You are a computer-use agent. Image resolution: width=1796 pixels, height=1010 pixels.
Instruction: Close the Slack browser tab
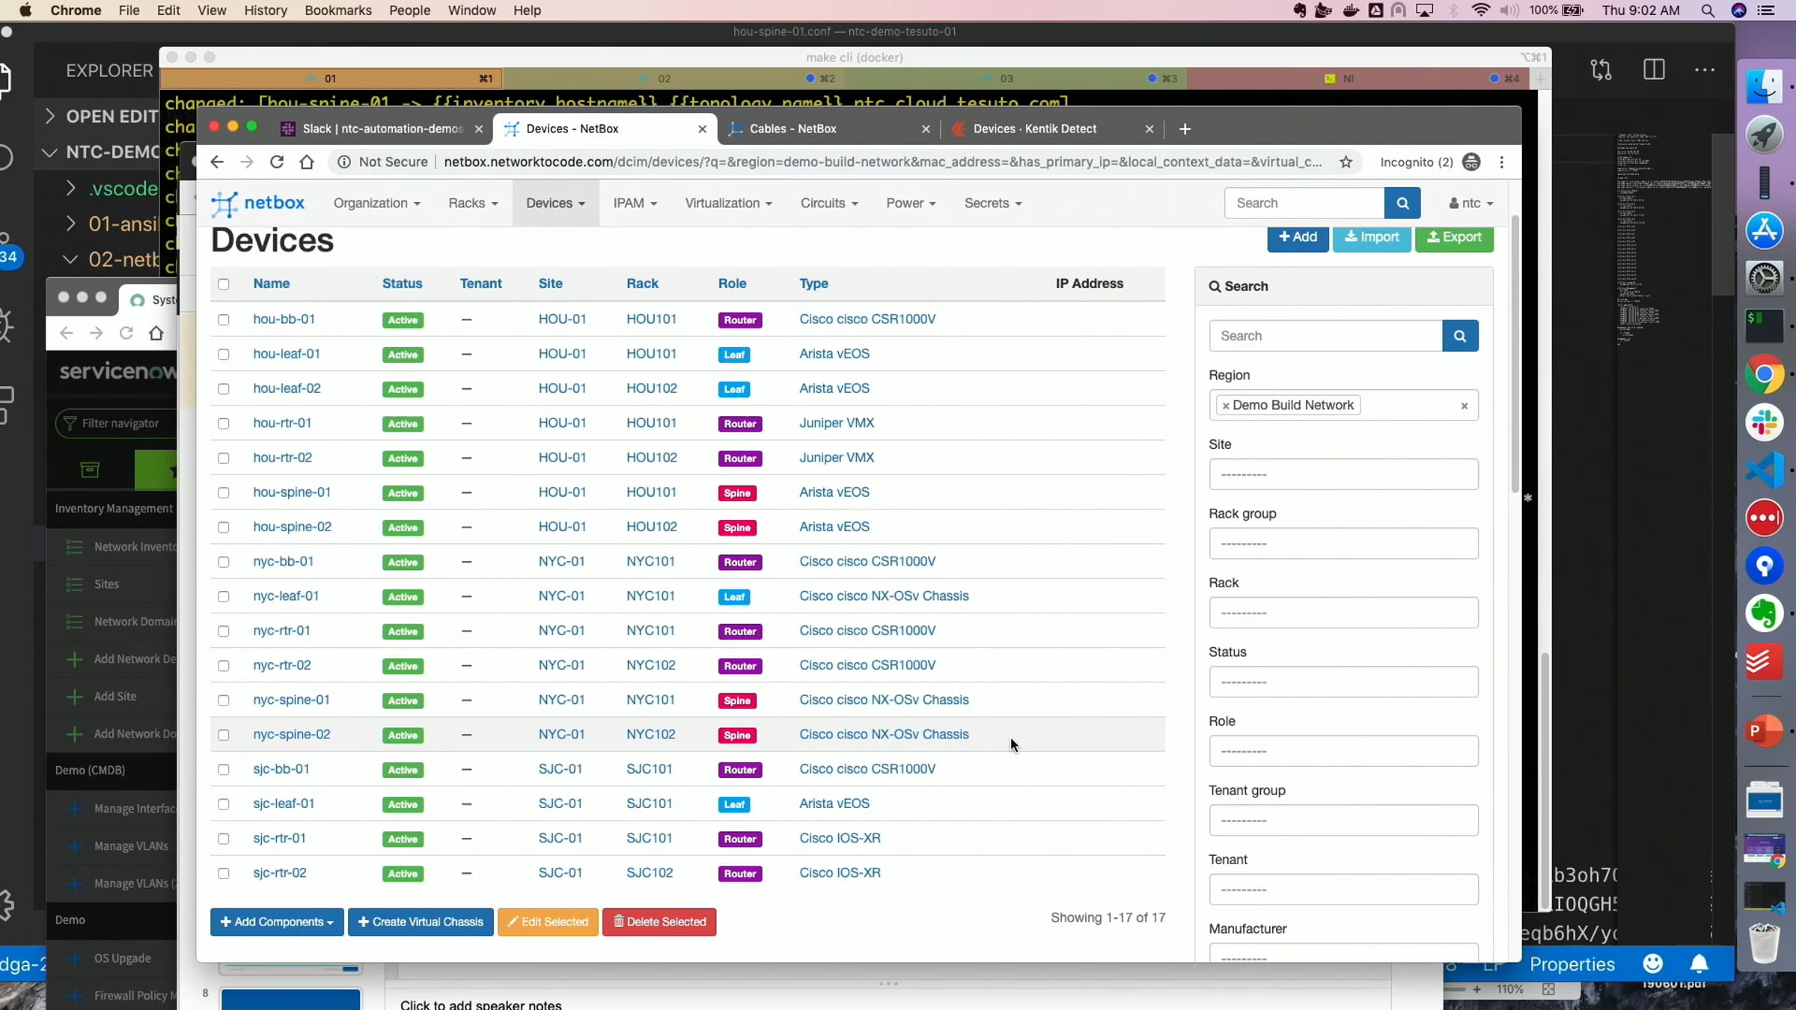point(479,129)
